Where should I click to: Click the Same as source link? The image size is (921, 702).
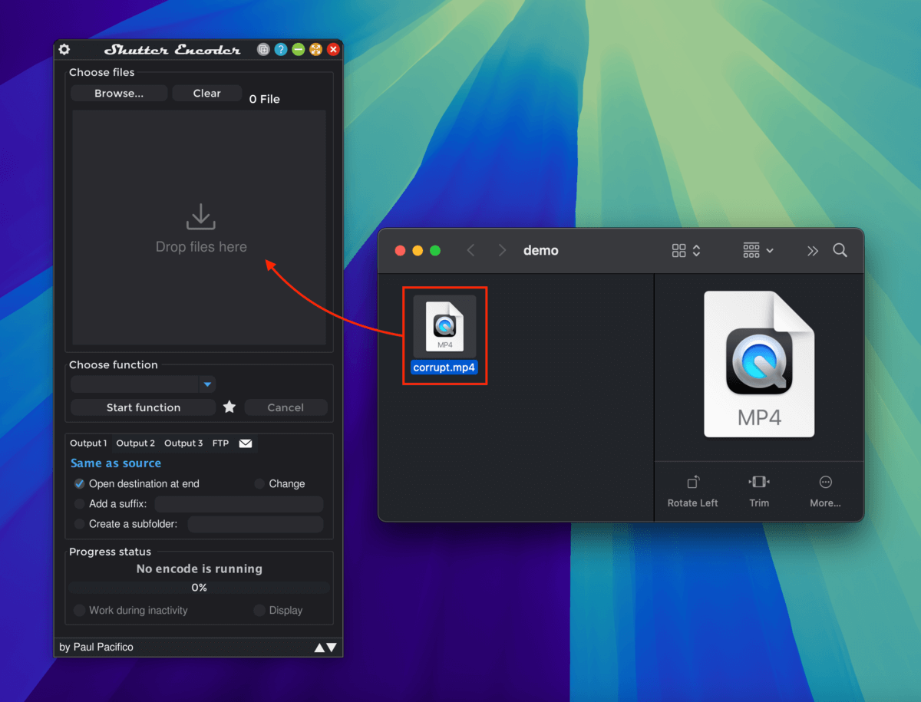click(x=116, y=463)
